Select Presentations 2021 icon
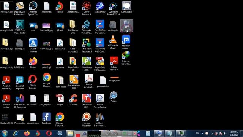The image size is (243, 137). (74, 82)
